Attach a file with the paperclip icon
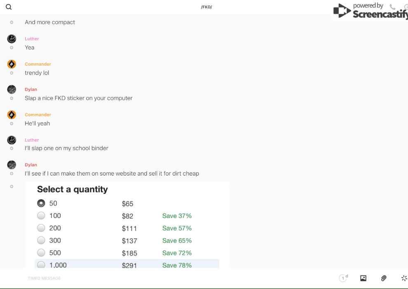Screen dimensions: 408x289 click(384, 278)
